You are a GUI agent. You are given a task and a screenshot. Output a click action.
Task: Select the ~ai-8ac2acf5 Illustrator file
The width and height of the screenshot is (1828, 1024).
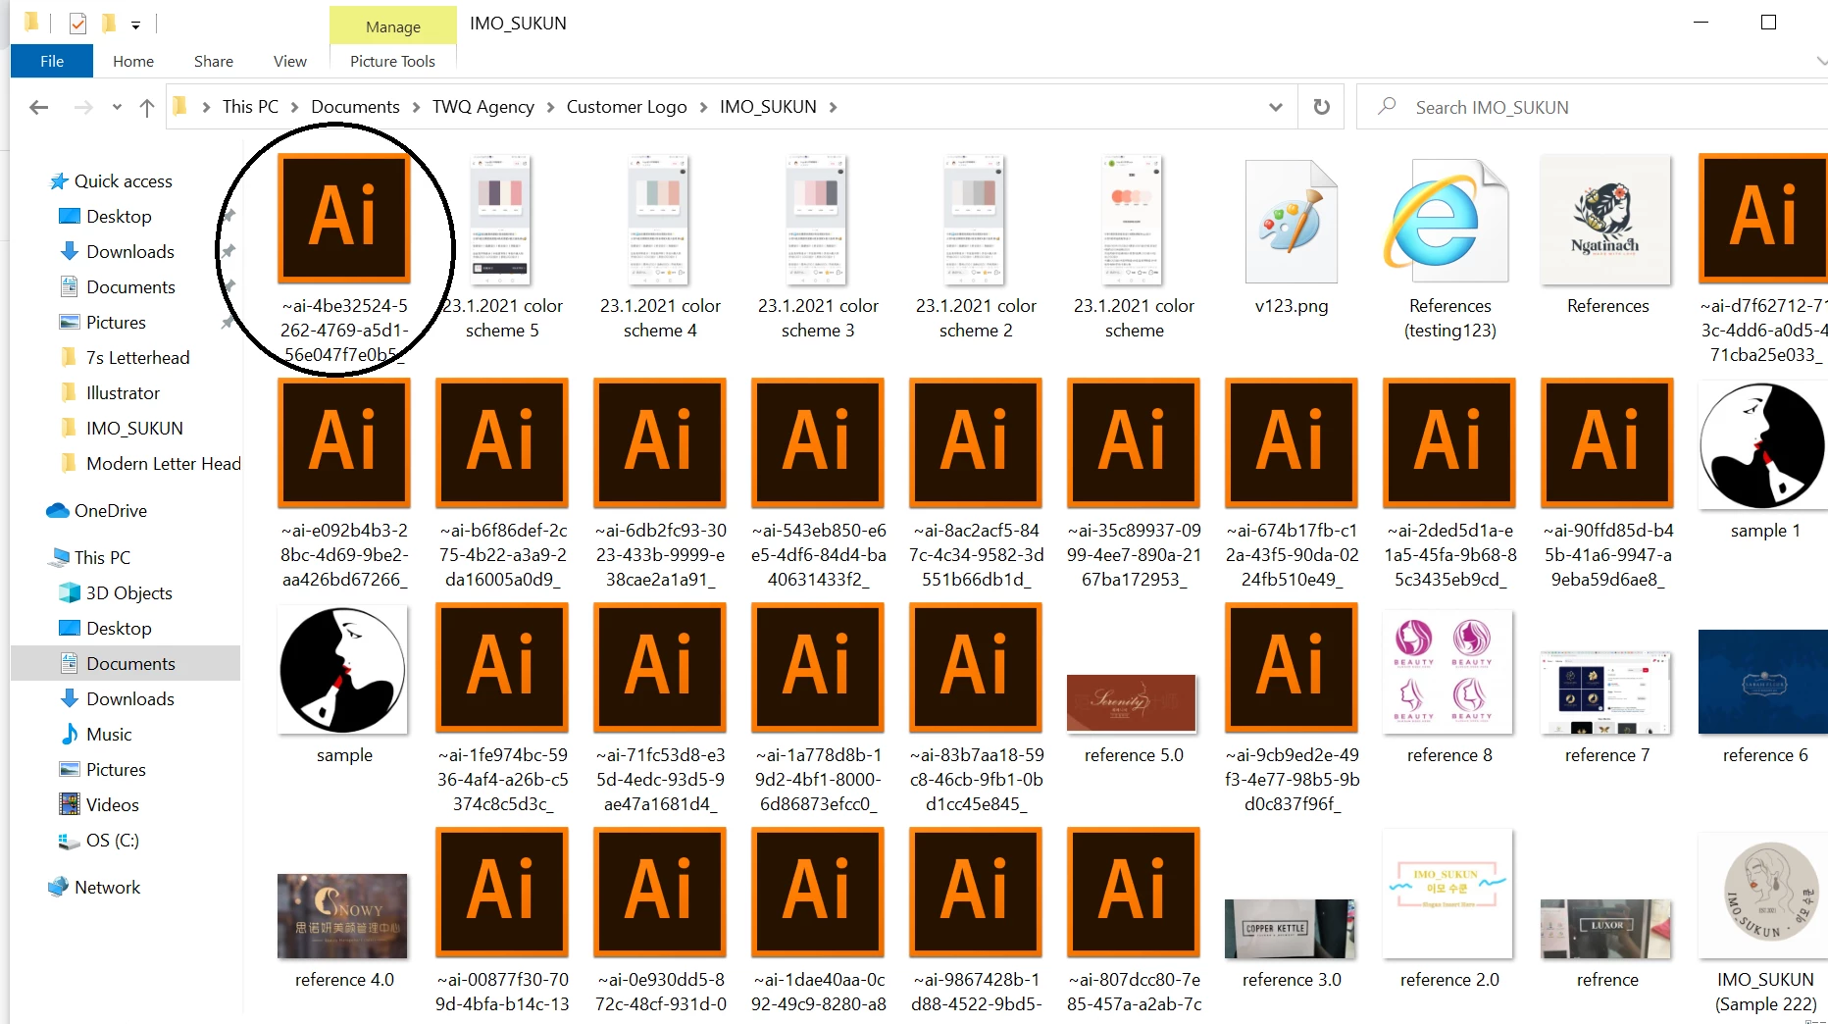point(976,442)
